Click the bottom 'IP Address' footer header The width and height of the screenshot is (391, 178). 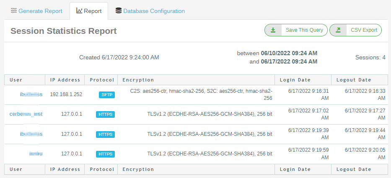tap(65, 169)
